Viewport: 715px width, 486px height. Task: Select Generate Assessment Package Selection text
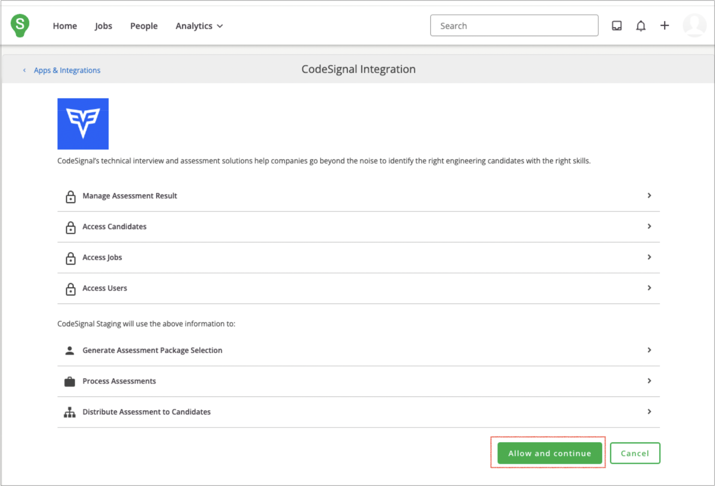point(152,350)
